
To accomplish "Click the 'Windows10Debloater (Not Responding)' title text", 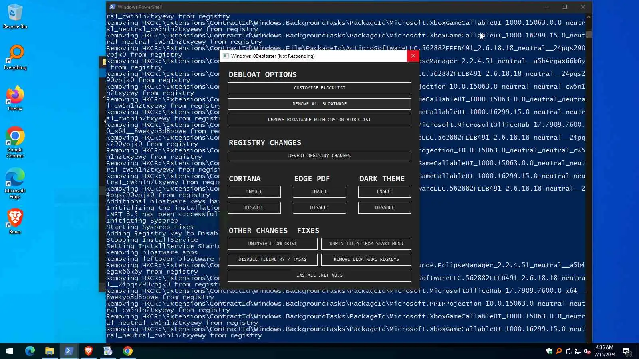I will tap(273, 56).
